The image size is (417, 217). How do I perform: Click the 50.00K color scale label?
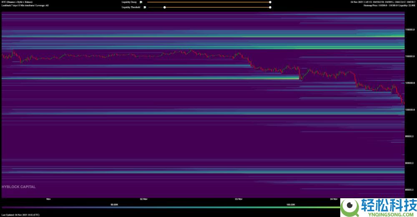(x=114, y=204)
